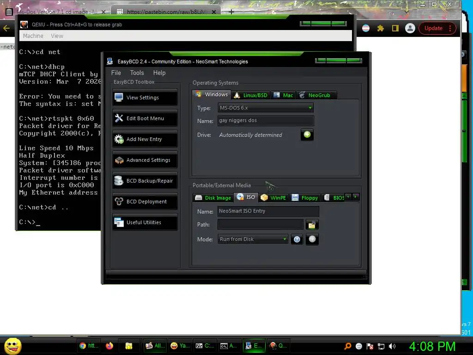This screenshot has height=355, width=473.
Task: Switch to the Ya... smiley taskbar item
Action: pyautogui.click(x=180, y=346)
